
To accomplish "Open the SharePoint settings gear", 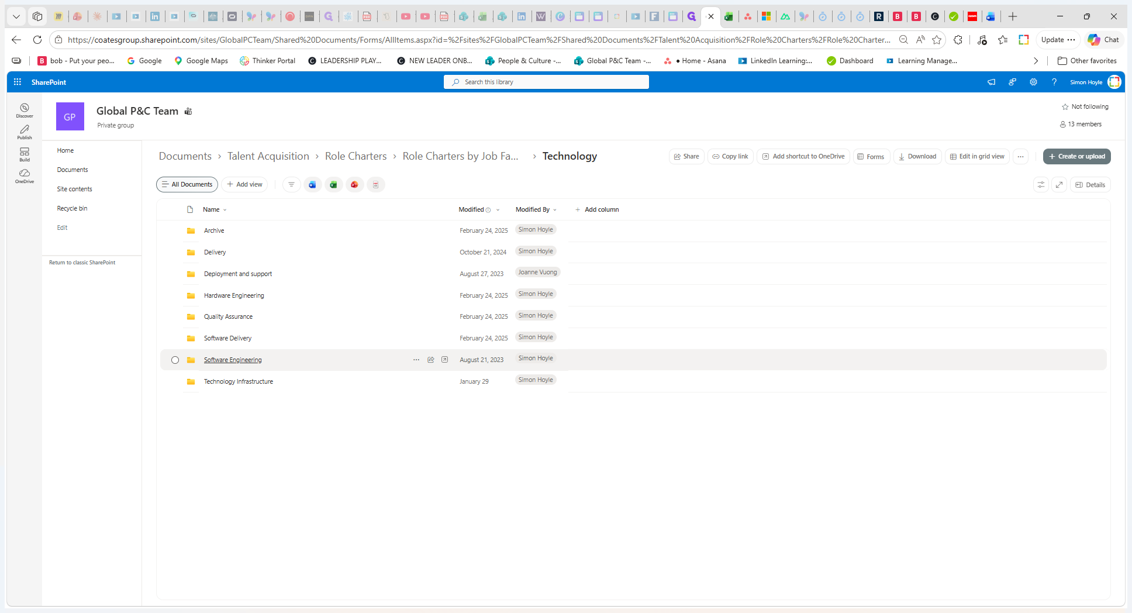I will pyautogui.click(x=1033, y=82).
